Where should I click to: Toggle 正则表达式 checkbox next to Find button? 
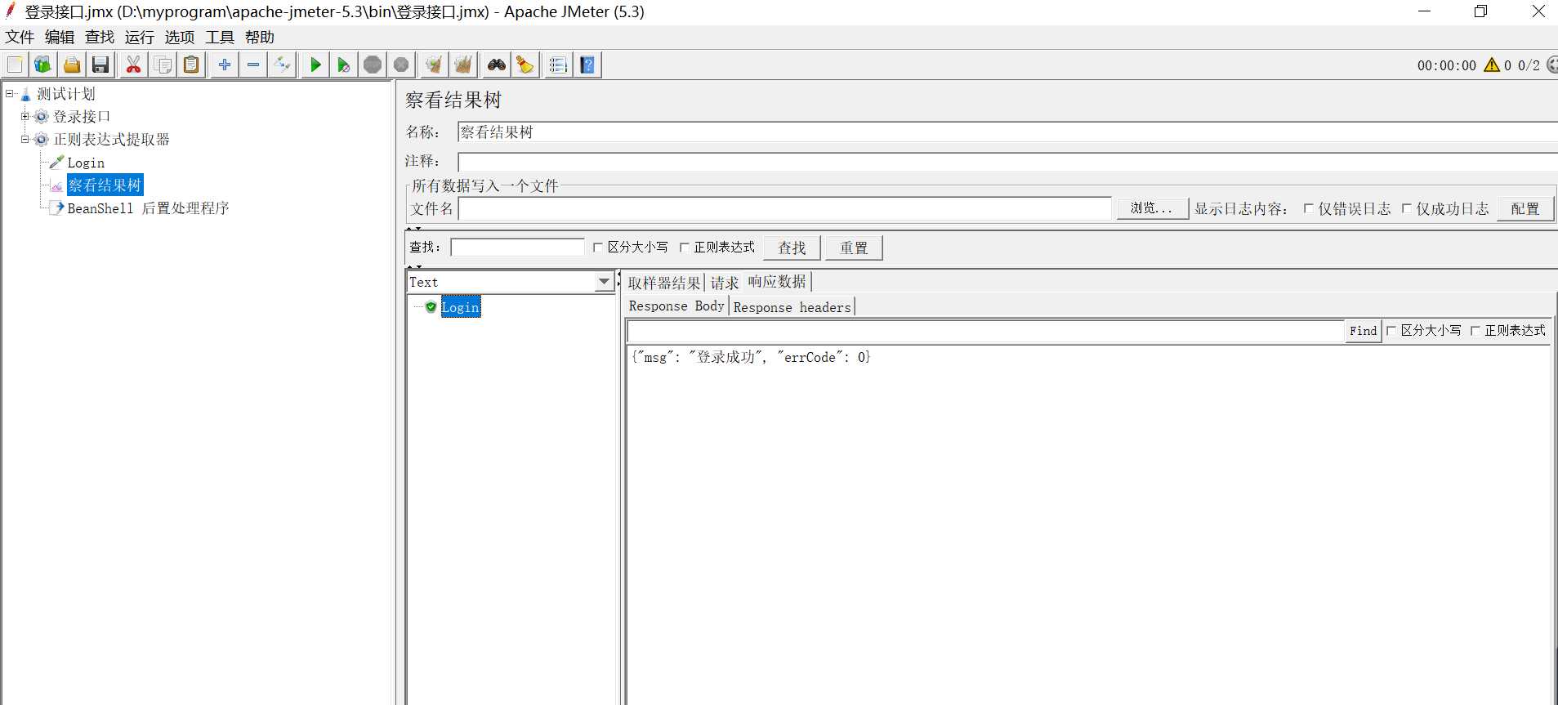1475,331
